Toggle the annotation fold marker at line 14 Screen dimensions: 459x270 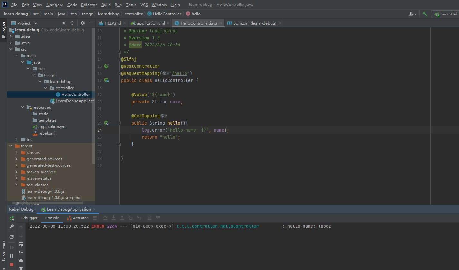point(119,59)
